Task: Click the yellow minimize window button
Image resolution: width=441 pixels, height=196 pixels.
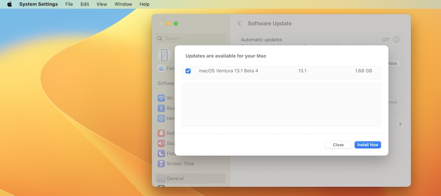Action: 168,24
